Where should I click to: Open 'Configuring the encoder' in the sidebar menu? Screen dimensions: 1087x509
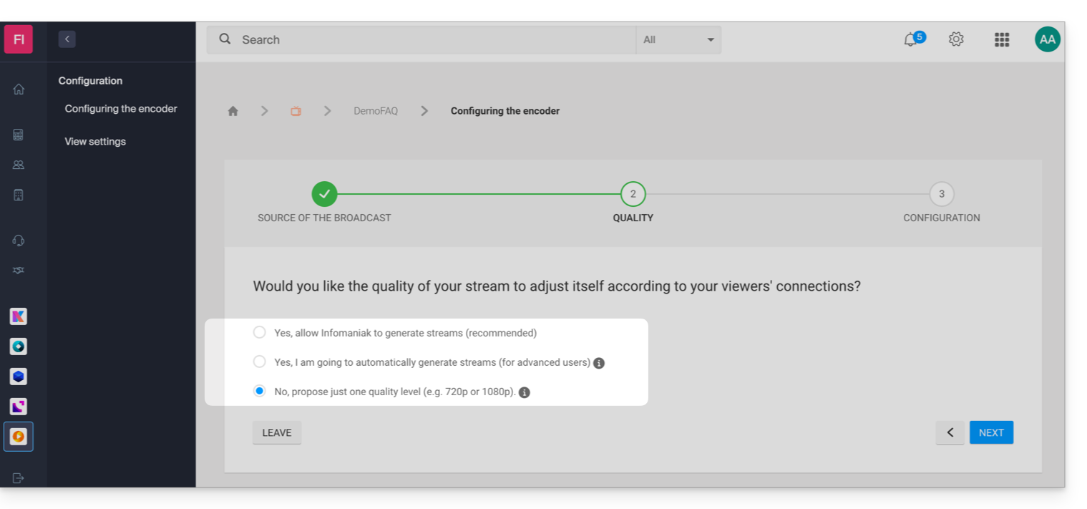coord(121,109)
